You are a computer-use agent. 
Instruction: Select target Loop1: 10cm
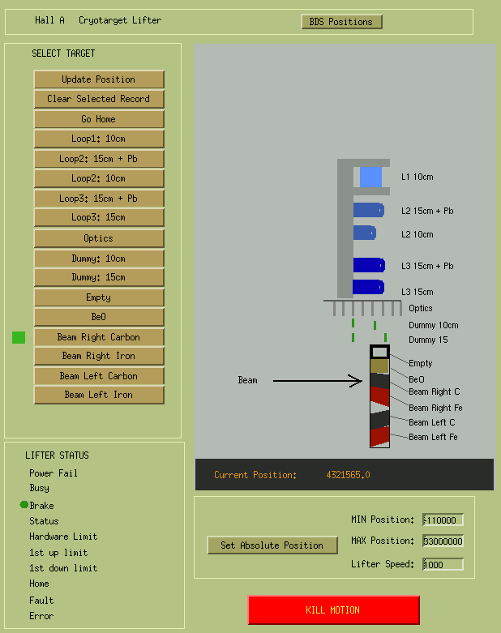pyautogui.click(x=99, y=139)
